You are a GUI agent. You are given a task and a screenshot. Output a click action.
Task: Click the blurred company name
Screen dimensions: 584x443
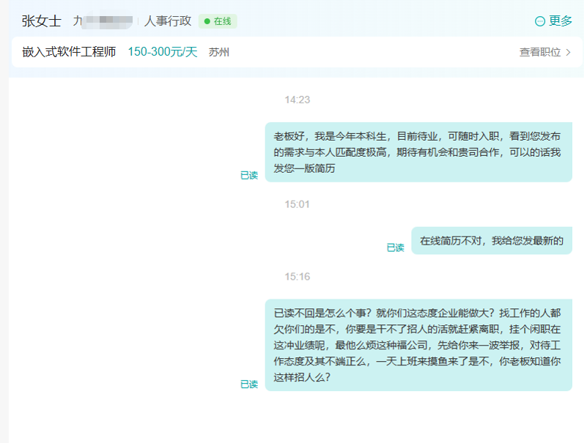pyautogui.click(x=103, y=21)
